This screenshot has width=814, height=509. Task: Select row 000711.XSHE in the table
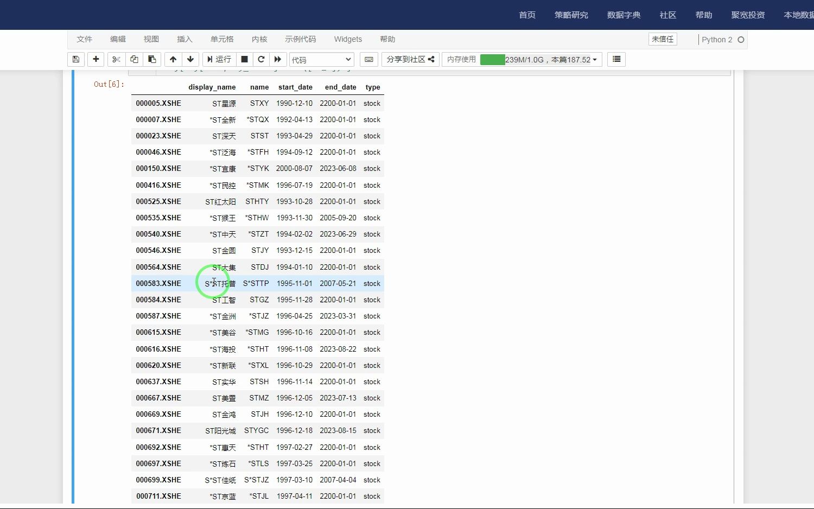click(258, 496)
